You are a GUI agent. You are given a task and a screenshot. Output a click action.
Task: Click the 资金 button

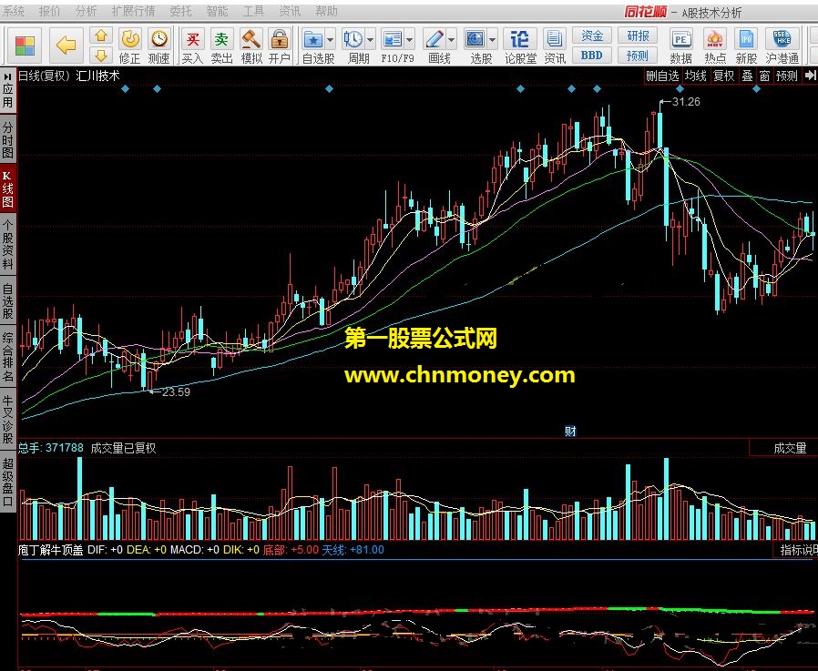(x=592, y=36)
